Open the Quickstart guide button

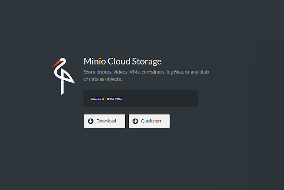(149, 121)
